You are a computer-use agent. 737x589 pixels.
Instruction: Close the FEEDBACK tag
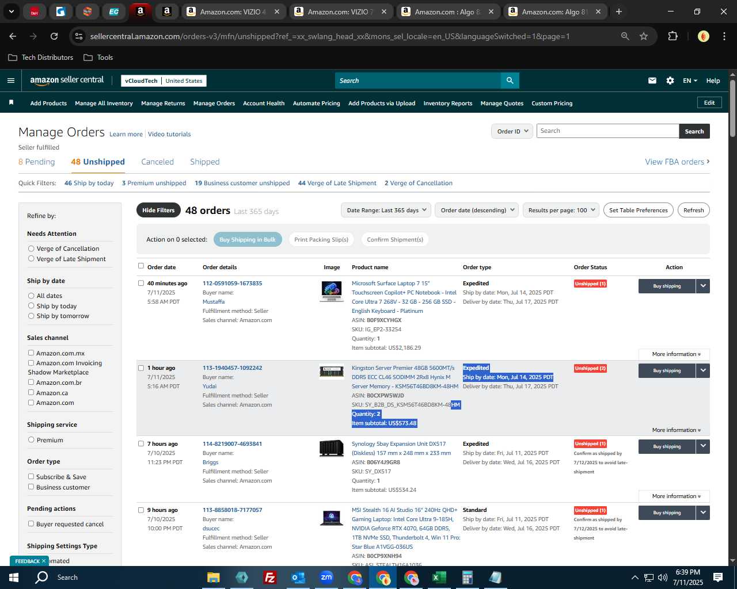pos(44,561)
